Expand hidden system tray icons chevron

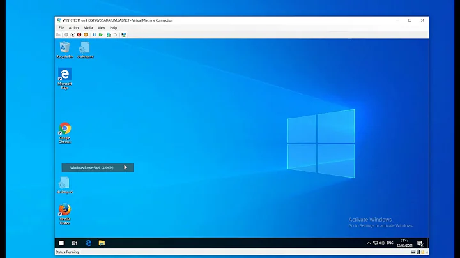click(369, 243)
